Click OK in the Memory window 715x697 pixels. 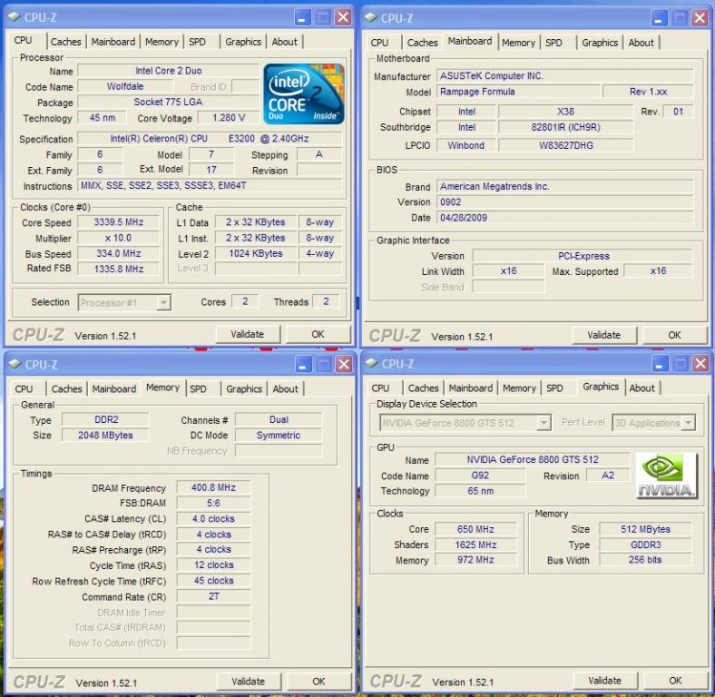(x=318, y=682)
